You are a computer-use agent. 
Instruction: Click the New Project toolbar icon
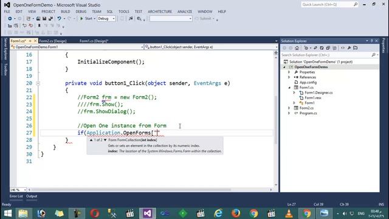coord(29,19)
